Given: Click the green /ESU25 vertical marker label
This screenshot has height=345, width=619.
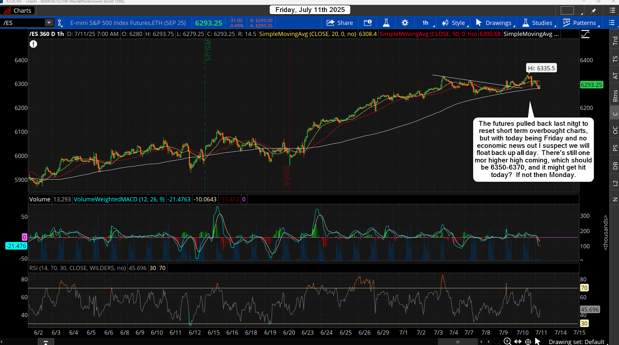Looking at the screenshot, I should (208, 50).
